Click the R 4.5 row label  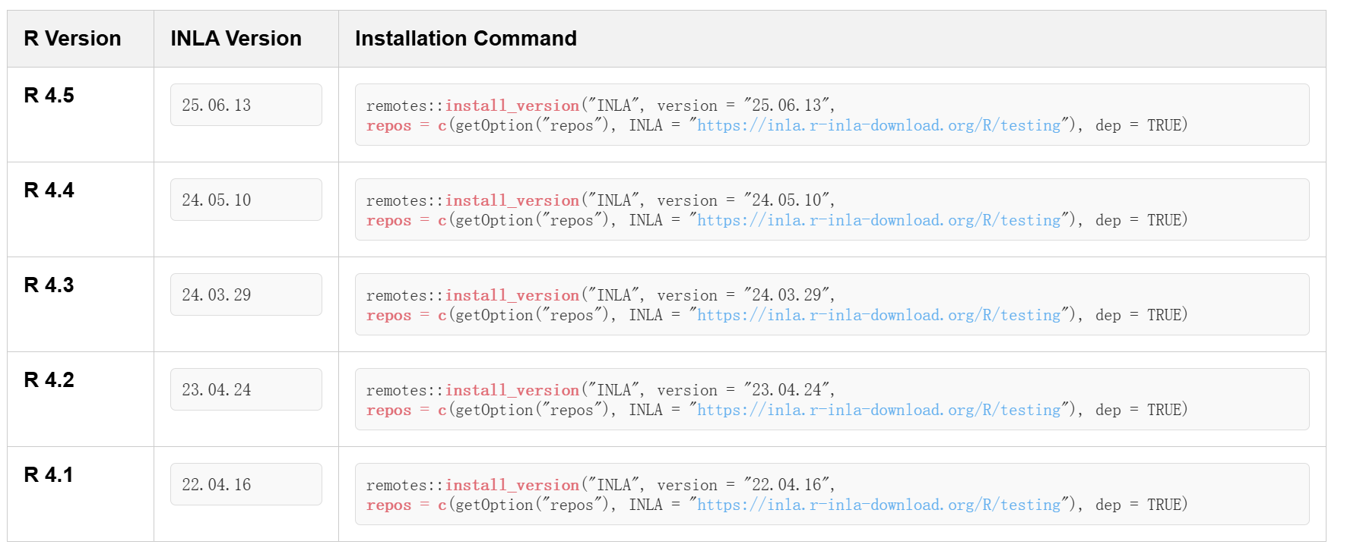click(49, 96)
